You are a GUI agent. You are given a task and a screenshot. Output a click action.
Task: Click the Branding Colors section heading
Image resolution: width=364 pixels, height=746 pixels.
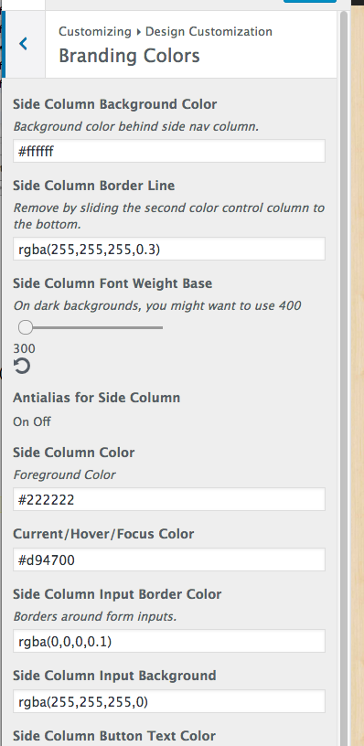tap(129, 56)
